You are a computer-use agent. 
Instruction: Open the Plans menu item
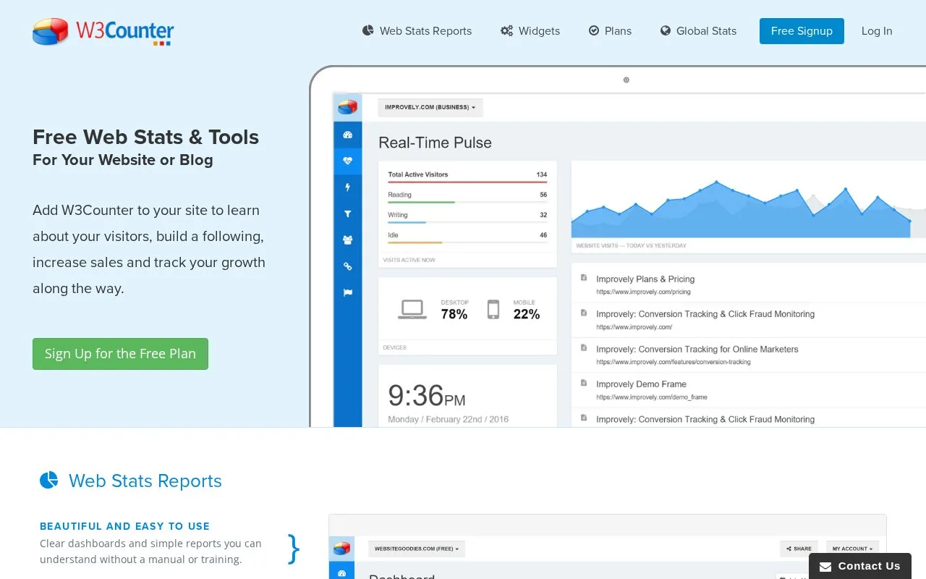click(611, 30)
